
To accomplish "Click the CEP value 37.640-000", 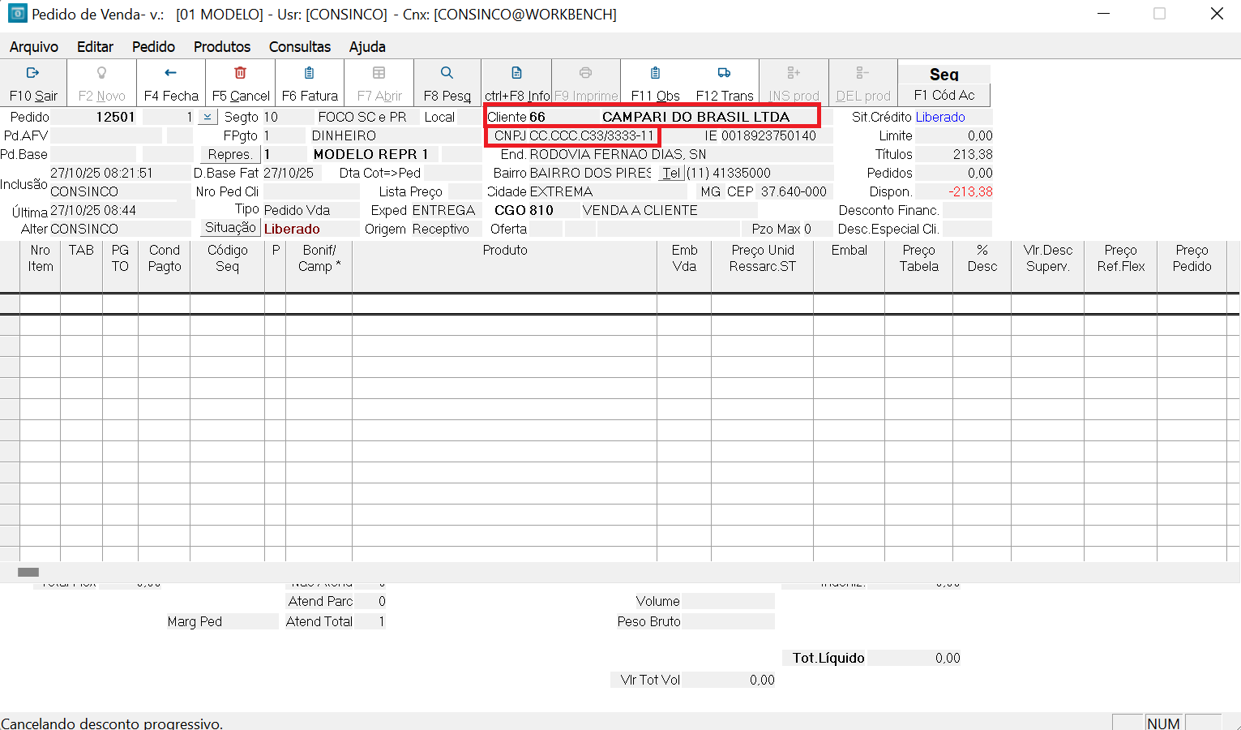I will pyautogui.click(x=794, y=191).
